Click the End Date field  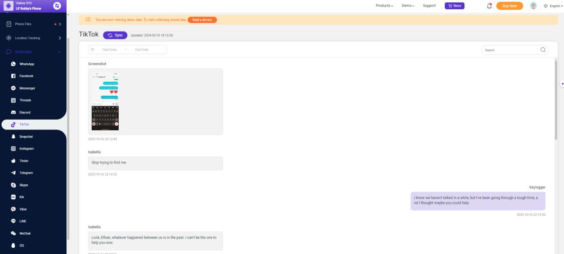[142, 50]
